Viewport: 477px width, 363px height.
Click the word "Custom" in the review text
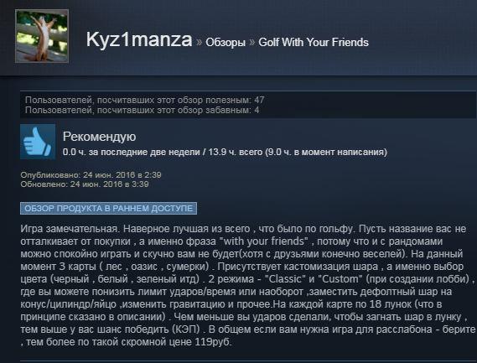coord(340,279)
